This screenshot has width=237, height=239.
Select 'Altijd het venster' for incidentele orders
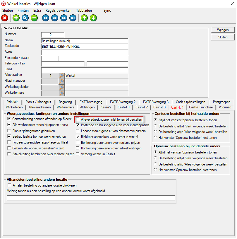[x=155, y=152]
